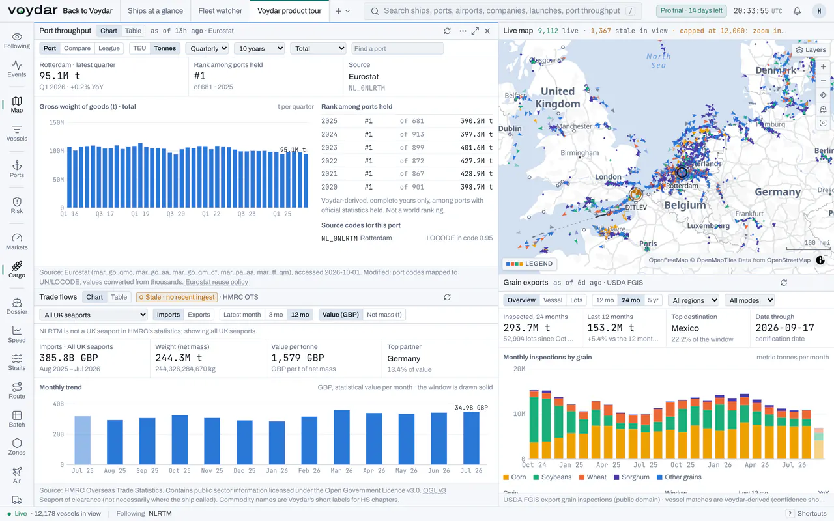The height and width of the screenshot is (521, 834).
Task: Open the Speed chart icon
Action: pyautogui.click(x=17, y=334)
